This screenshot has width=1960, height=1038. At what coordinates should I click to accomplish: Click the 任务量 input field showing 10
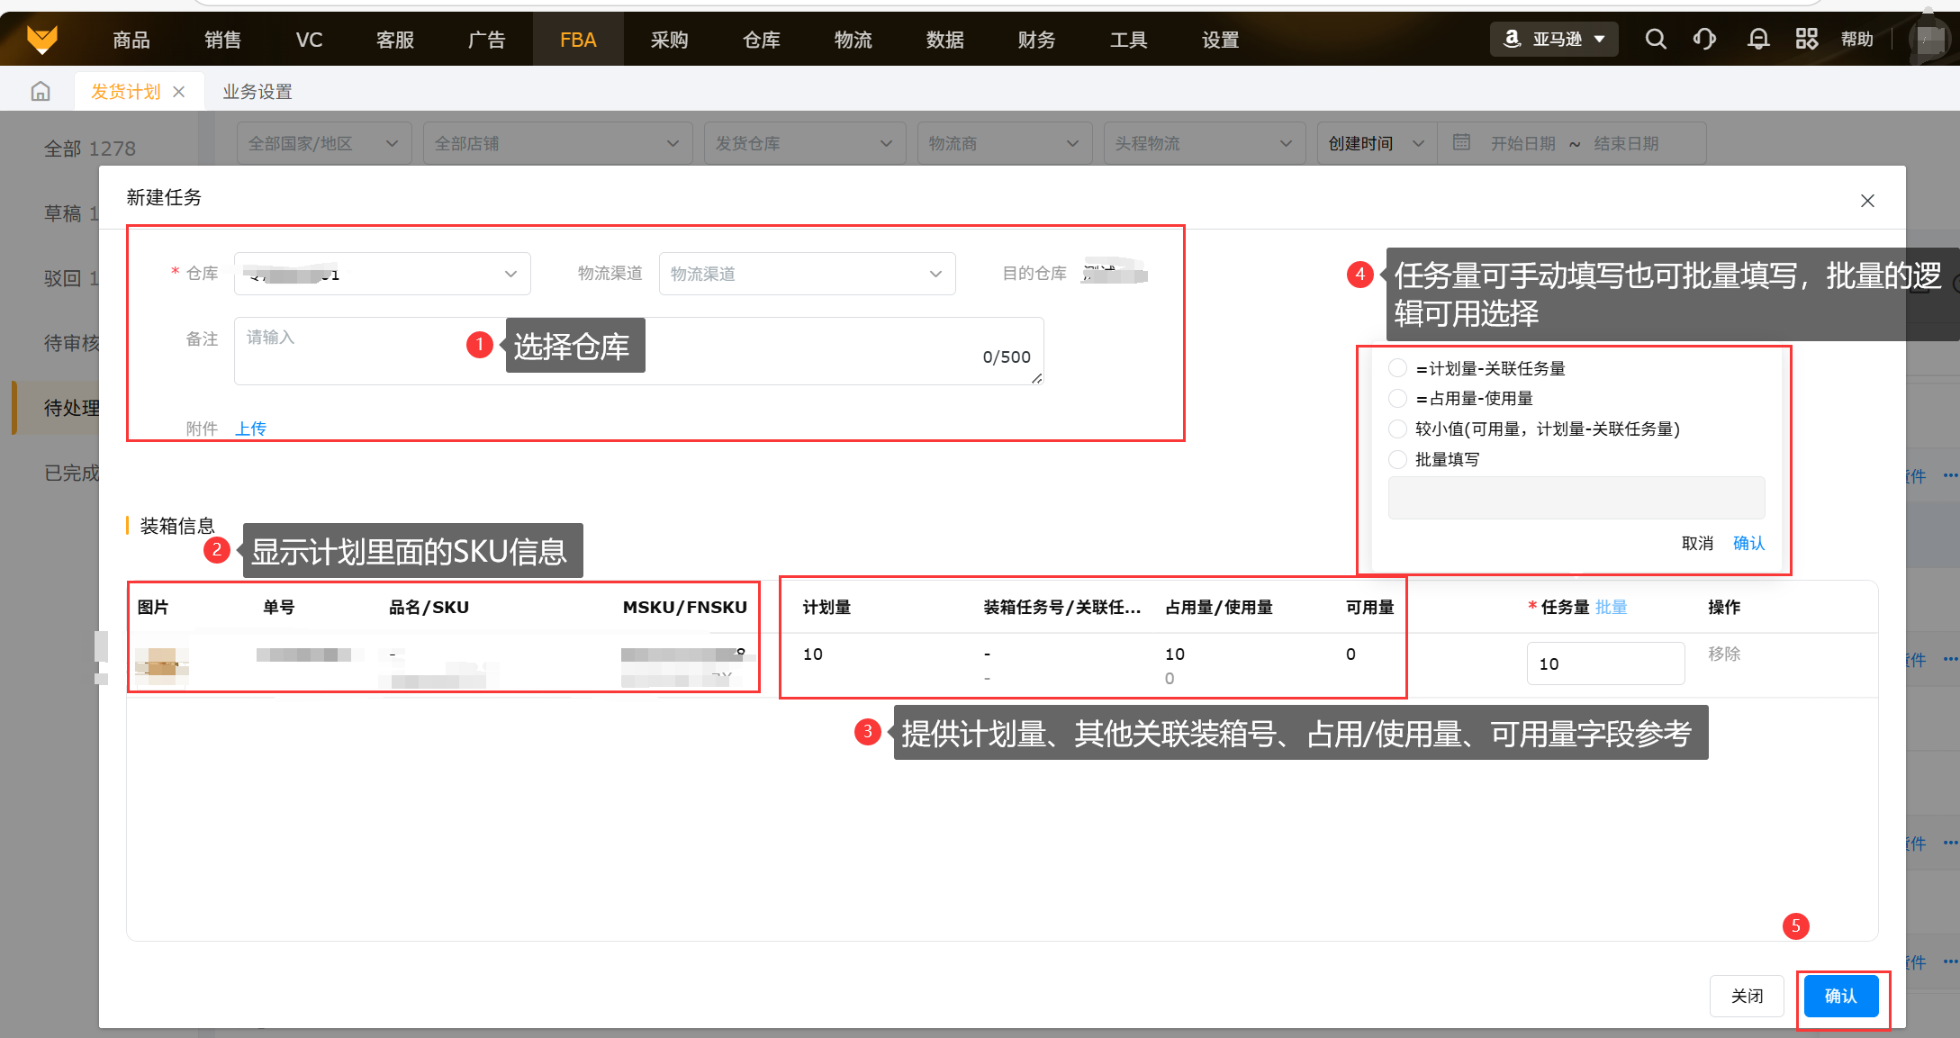pyautogui.click(x=1604, y=663)
